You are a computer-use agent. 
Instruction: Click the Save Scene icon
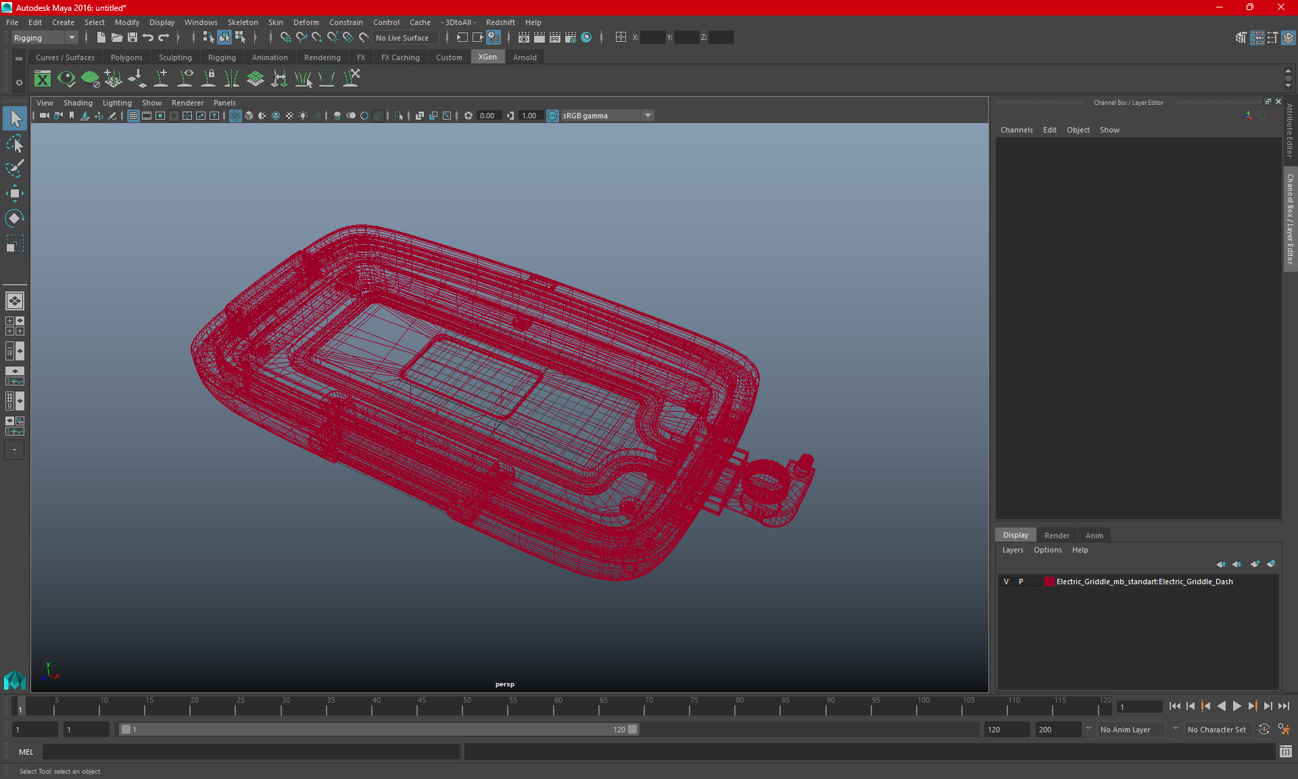tap(133, 38)
